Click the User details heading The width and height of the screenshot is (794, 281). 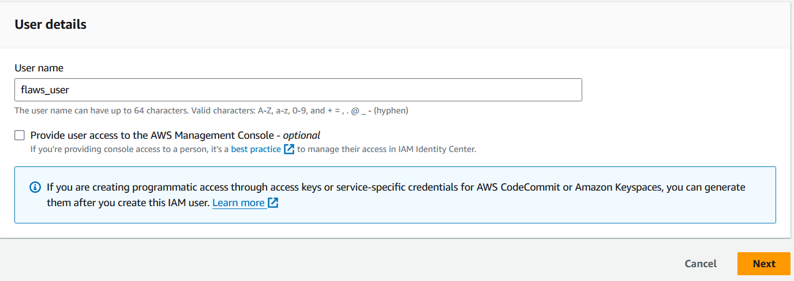(50, 24)
